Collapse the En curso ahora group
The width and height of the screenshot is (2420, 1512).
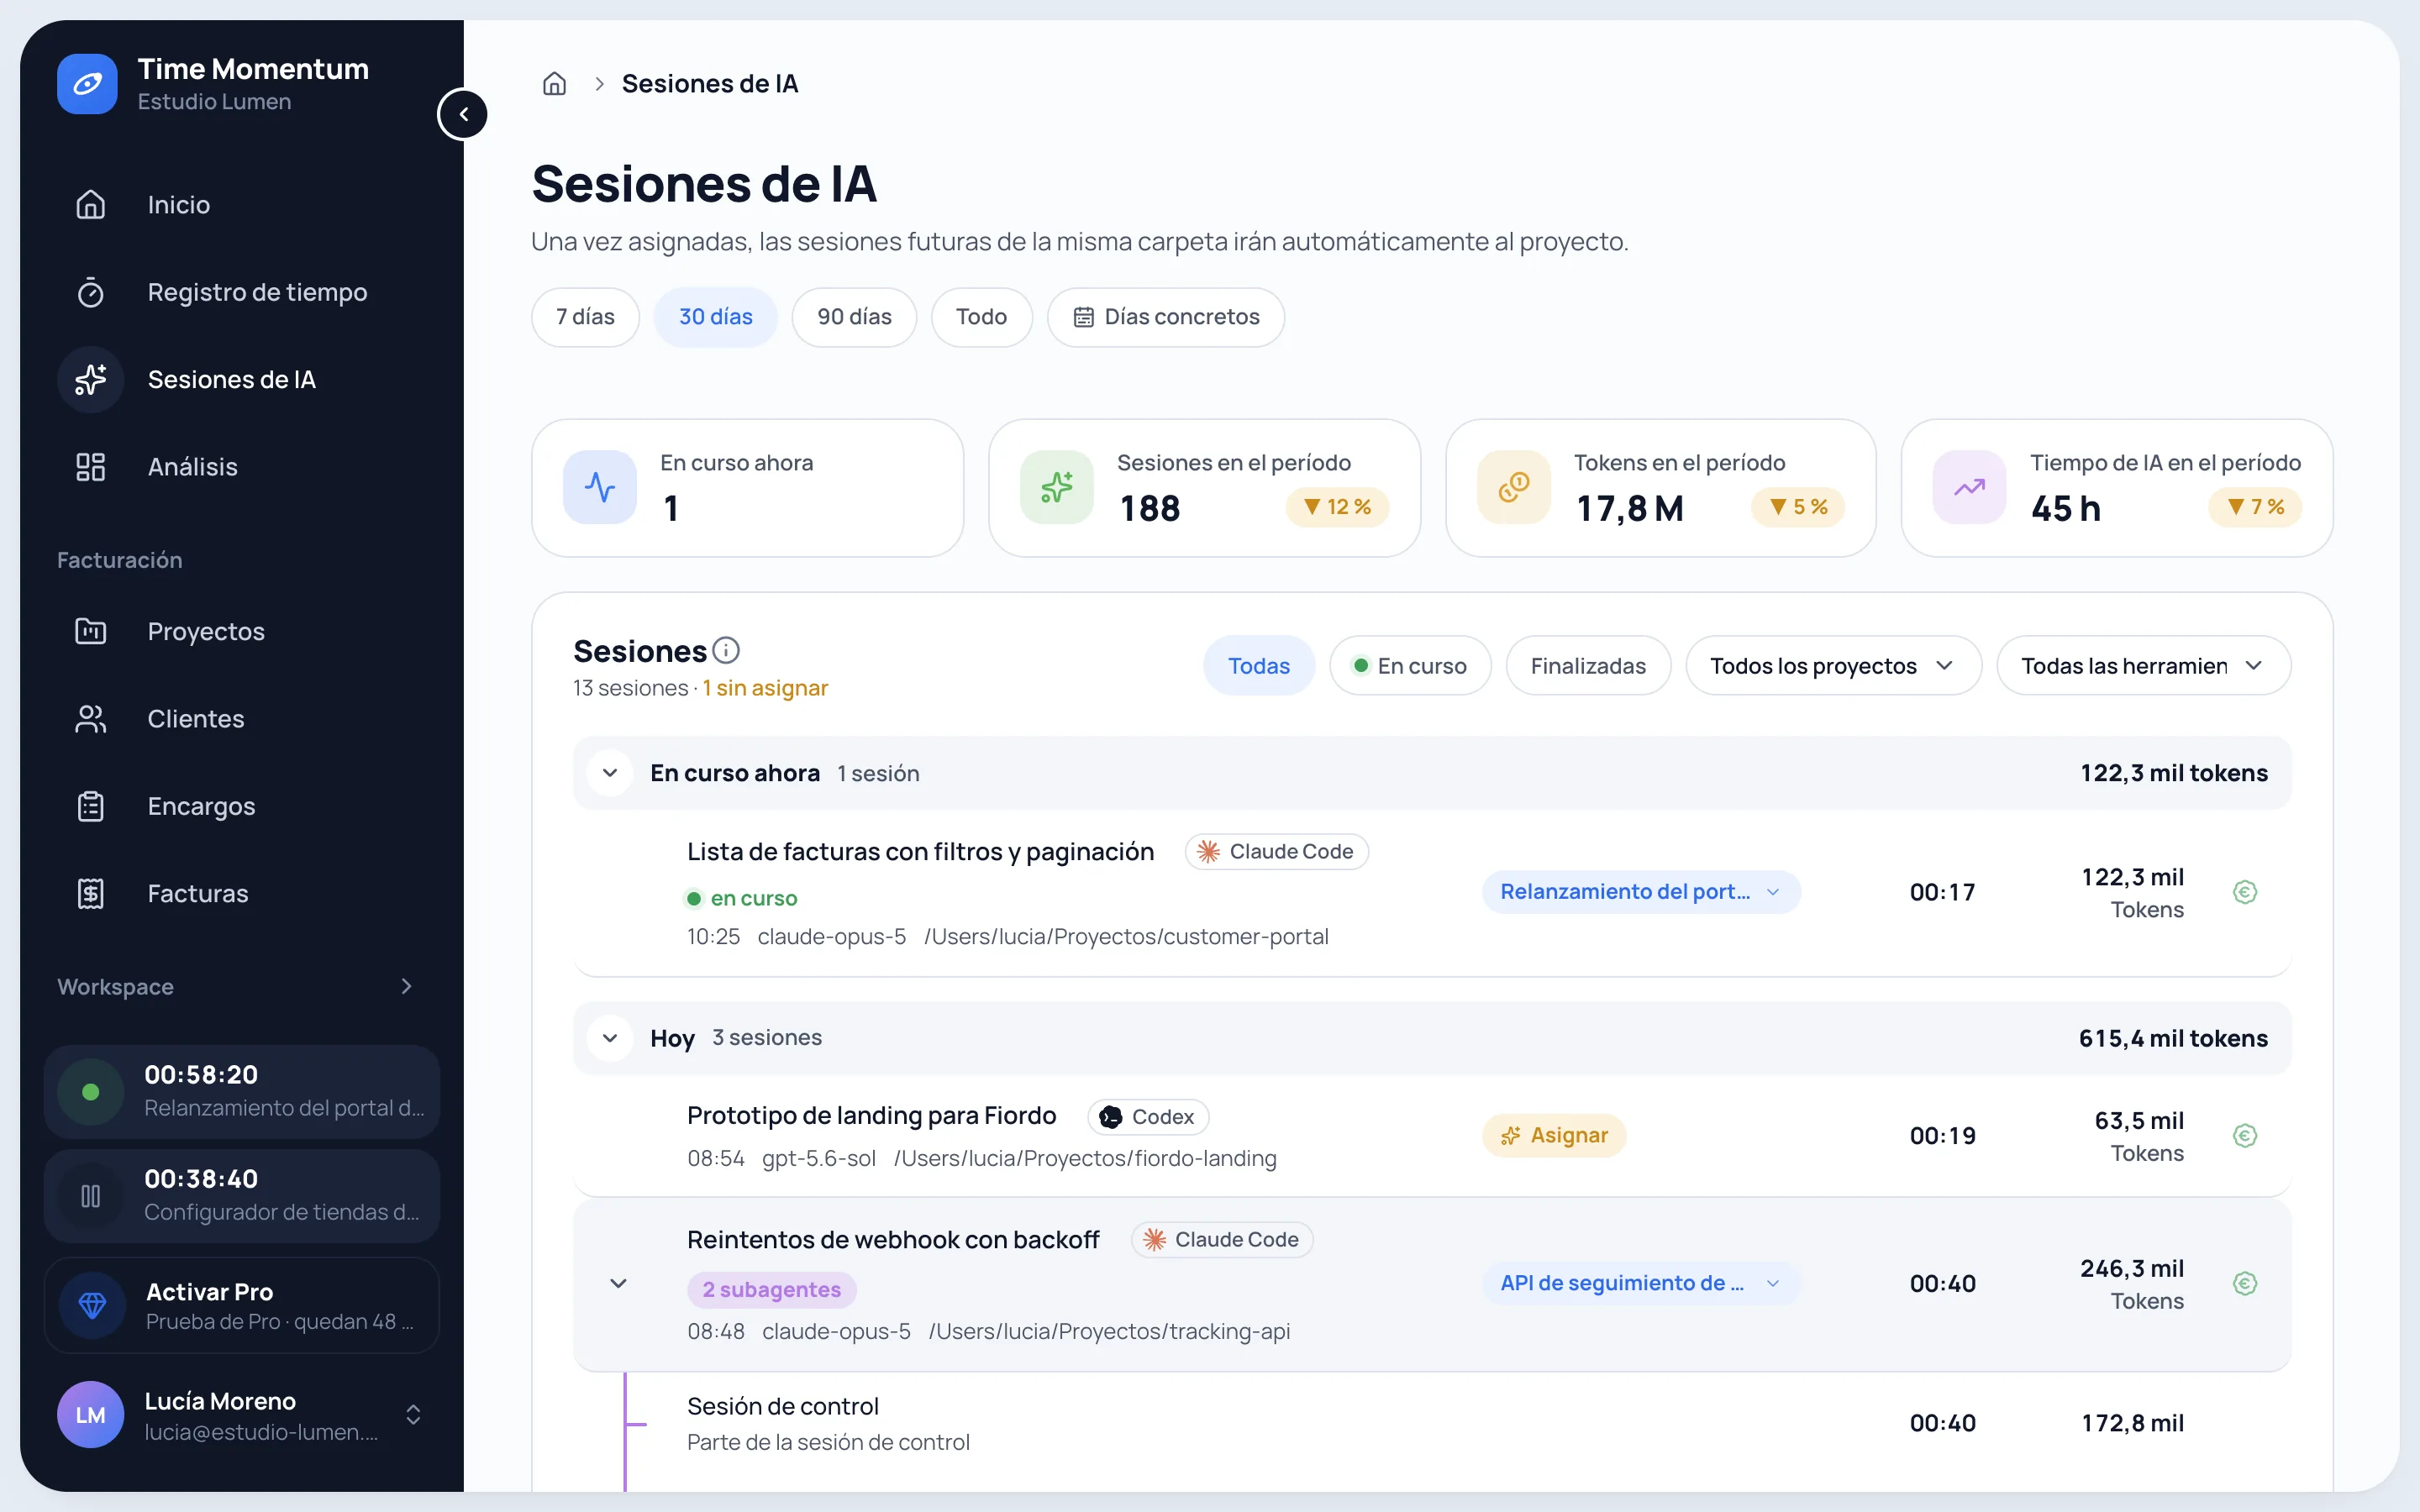coord(610,773)
